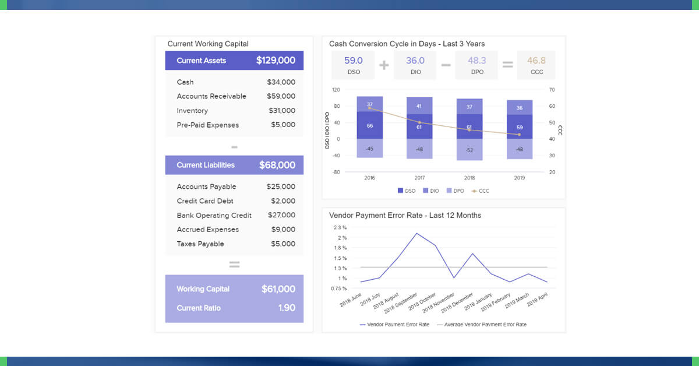This screenshot has height=366, width=699.
Task: Click the Cash $34,000 row
Action: 235,82
